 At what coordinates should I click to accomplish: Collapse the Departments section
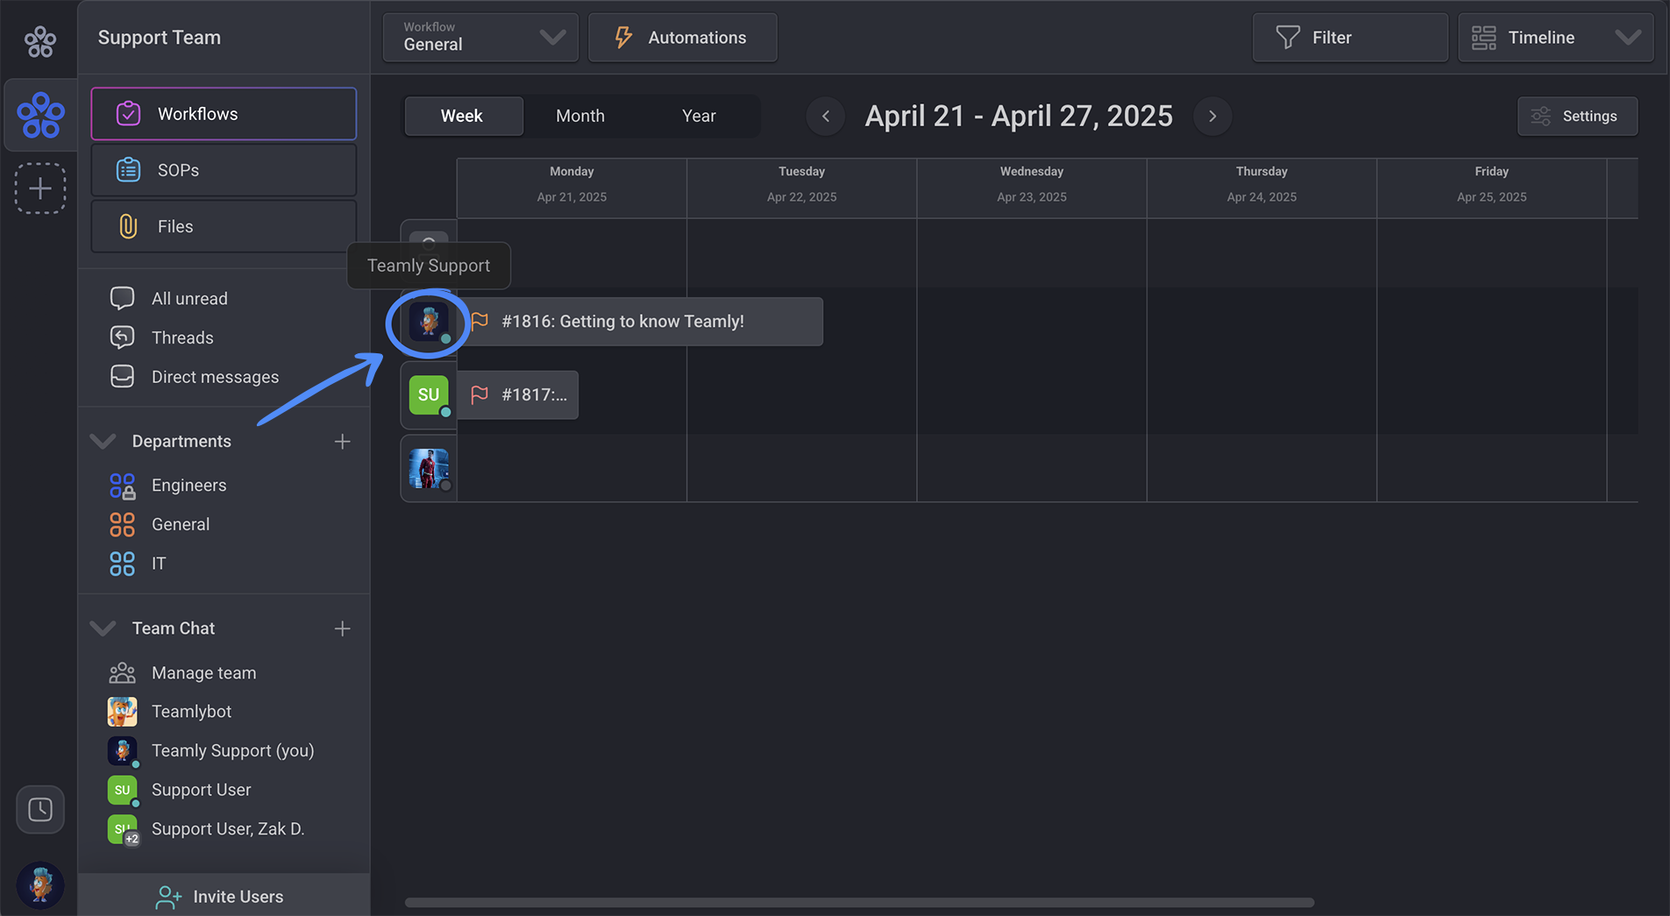point(103,441)
